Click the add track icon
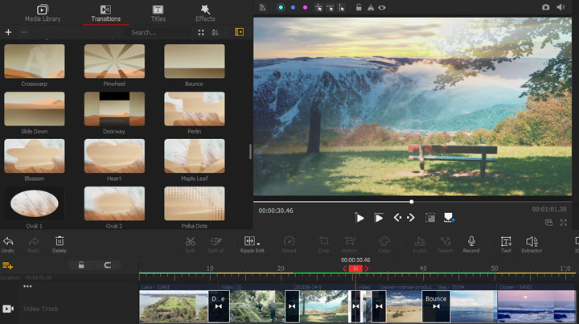The width and height of the screenshot is (579, 324). (x=8, y=265)
